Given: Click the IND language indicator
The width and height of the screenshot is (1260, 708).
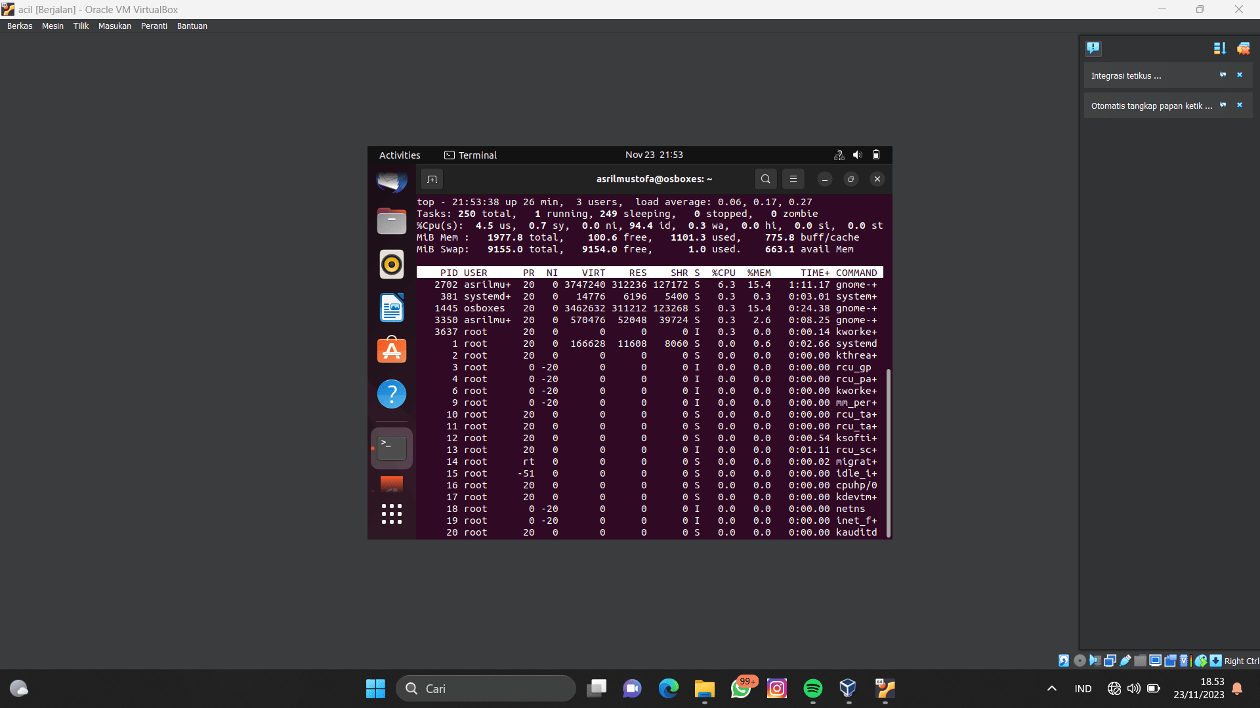Looking at the screenshot, I should coord(1083,688).
